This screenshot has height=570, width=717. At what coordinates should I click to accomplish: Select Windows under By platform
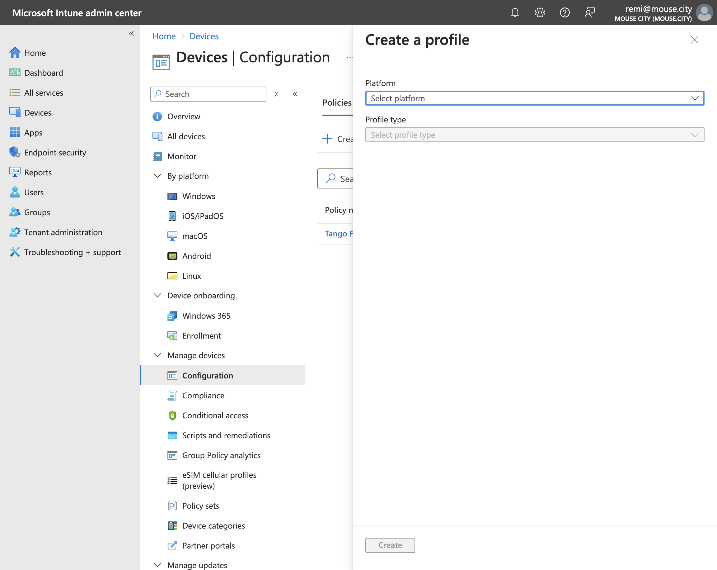coord(199,197)
